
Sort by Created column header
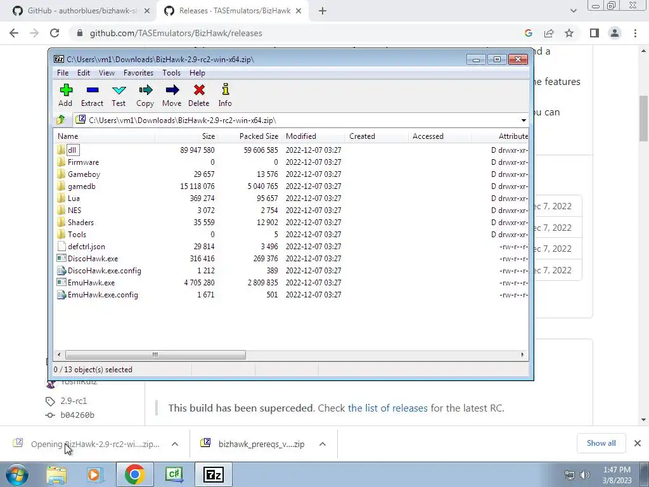(x=376, y=136)
